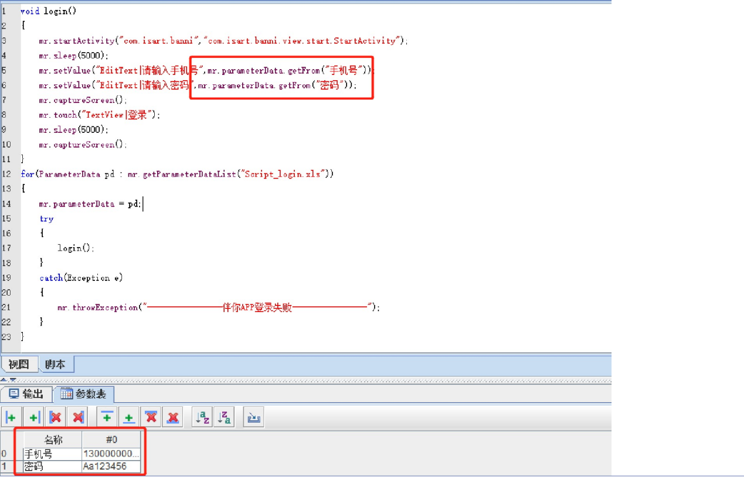Click the red X icon with top blue bar

point(151,417)
